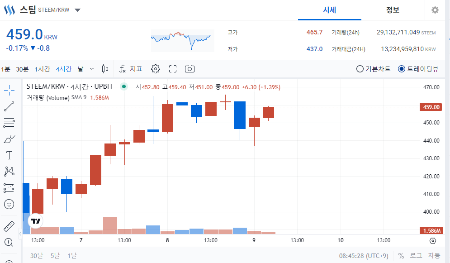
Task: Click the Steem coin logo
Action: coord(9,10)
